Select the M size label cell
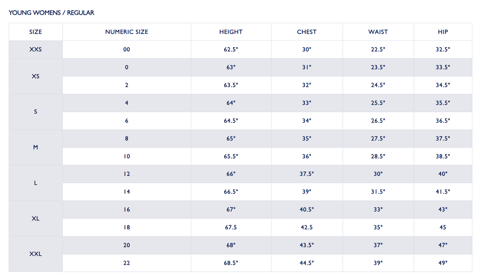This screenshot has width=479, height=280. (35, 147)
